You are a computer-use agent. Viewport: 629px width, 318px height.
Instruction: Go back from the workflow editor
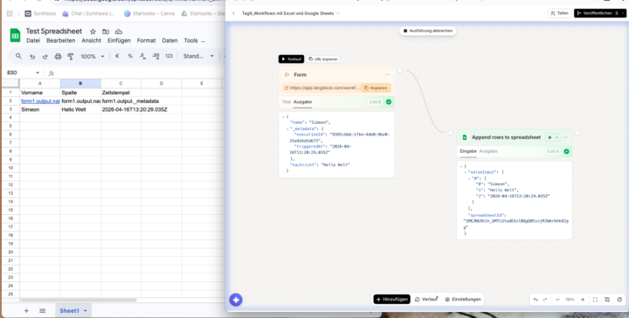pyautogui.click(x=233, y=13)
